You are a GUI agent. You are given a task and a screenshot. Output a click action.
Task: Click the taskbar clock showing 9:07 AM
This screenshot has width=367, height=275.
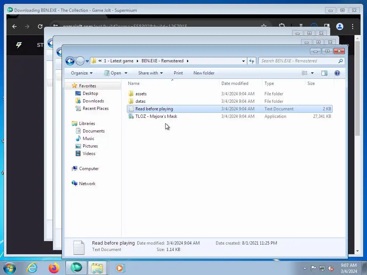[348, 268]
